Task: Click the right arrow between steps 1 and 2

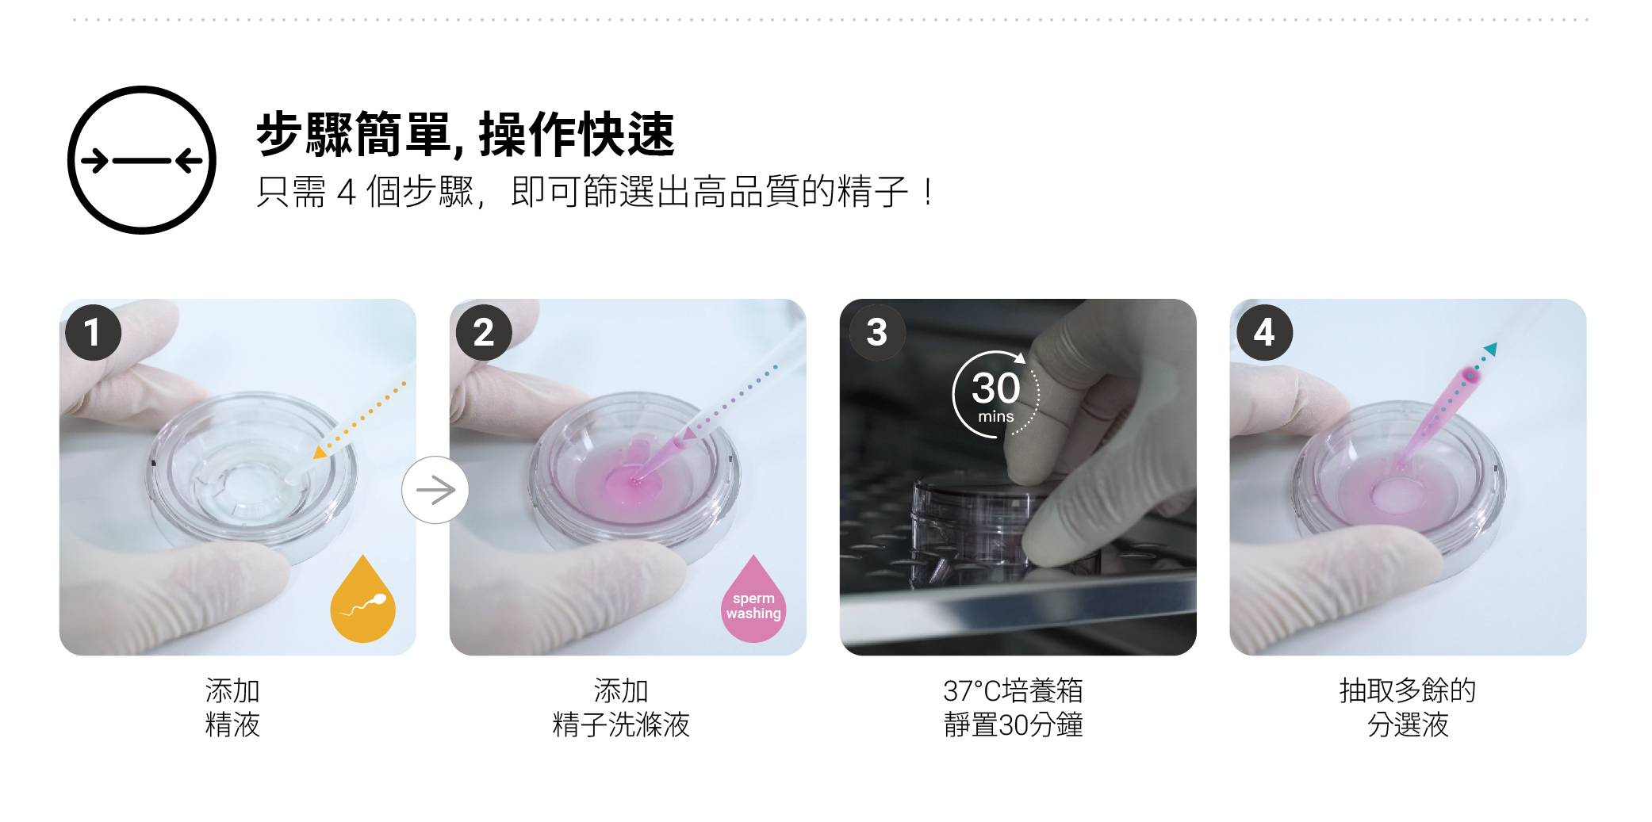Action: pos(435,490)
